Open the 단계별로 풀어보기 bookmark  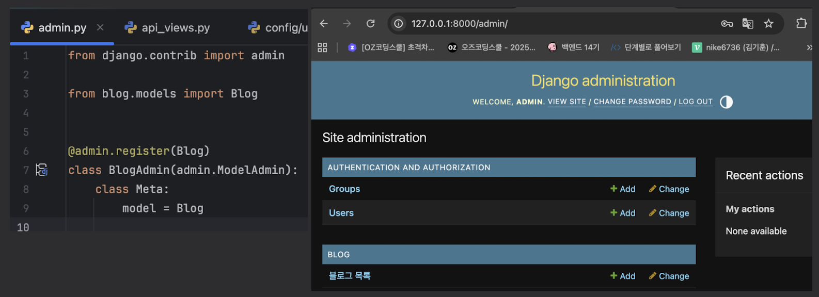(646, 47)
